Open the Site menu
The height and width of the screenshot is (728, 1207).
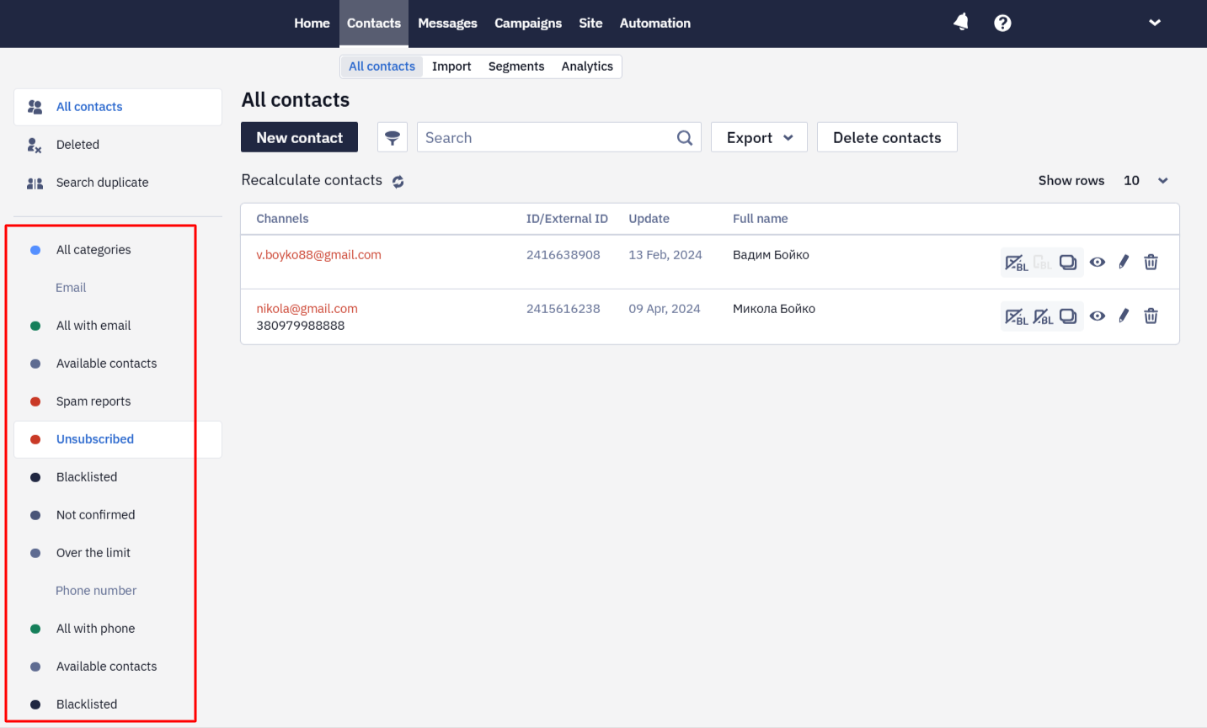click(x=590, y=23)
